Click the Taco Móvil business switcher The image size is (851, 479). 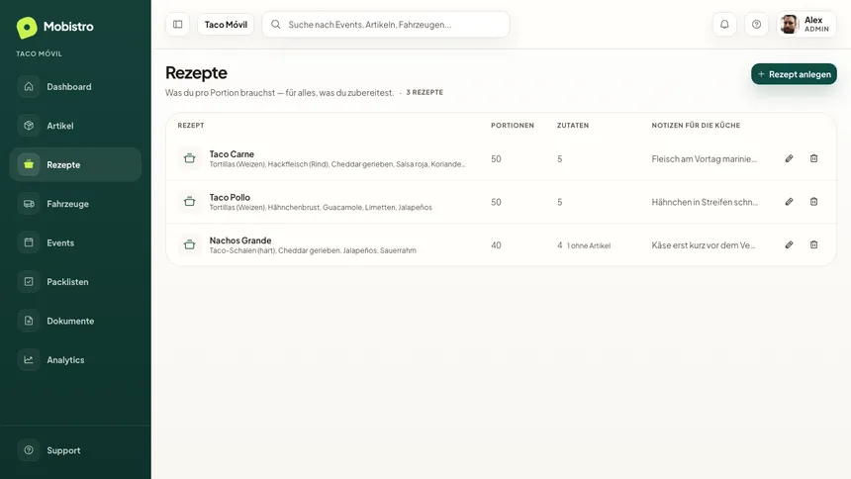pyautogui.click(x=226, y=25)
